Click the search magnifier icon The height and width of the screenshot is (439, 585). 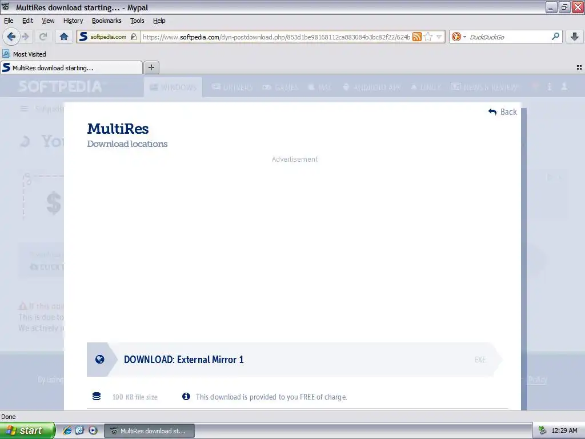555,36
